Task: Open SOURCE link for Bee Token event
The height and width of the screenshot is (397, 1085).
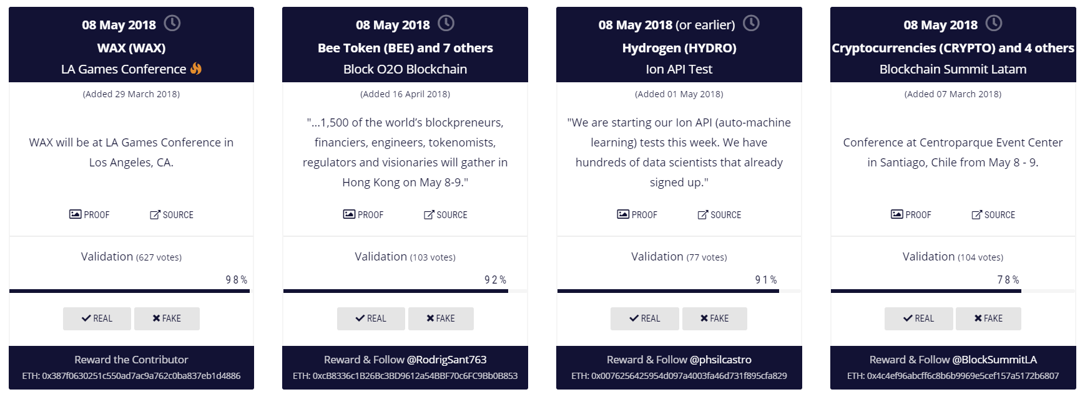Action: pos(445,214)
